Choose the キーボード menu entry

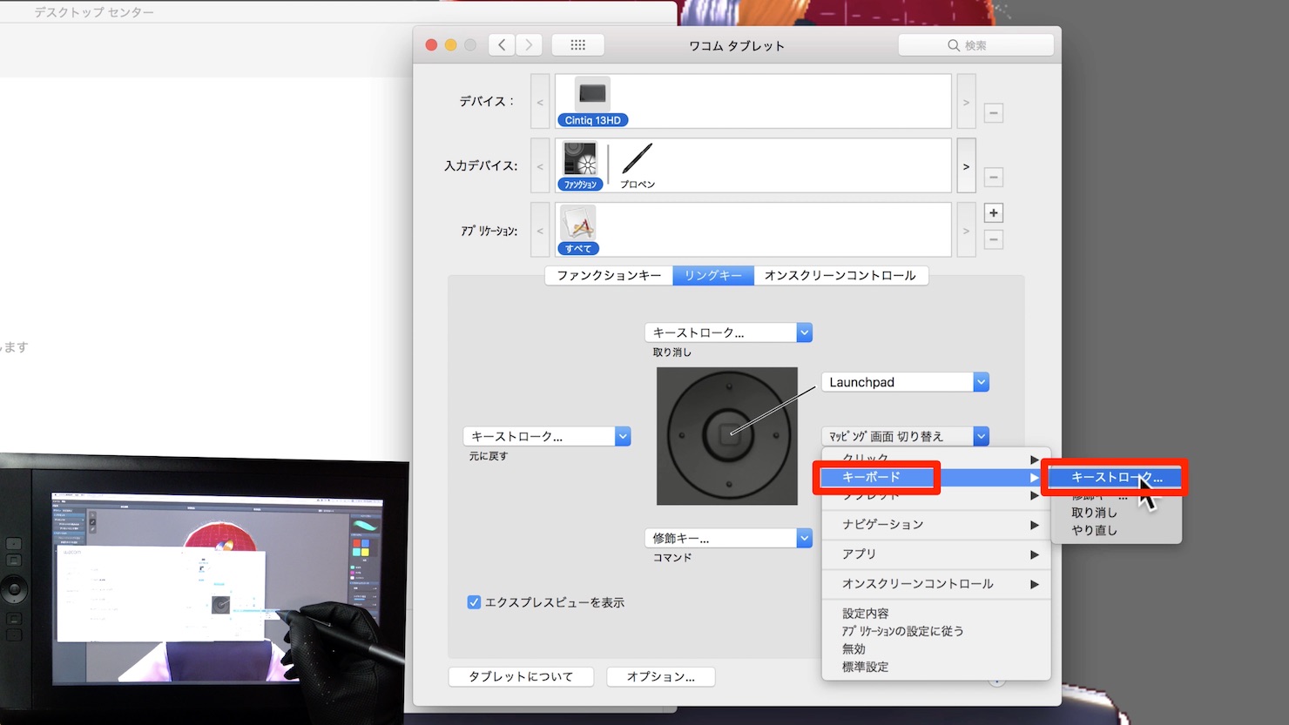tap(936, 477)
